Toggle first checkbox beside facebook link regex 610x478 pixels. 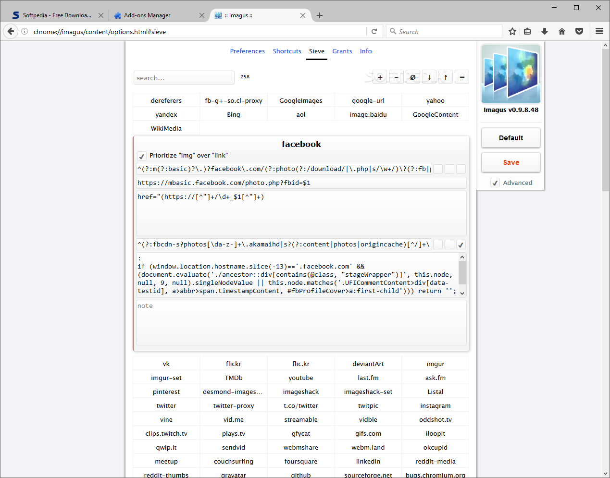click(438, 169)
